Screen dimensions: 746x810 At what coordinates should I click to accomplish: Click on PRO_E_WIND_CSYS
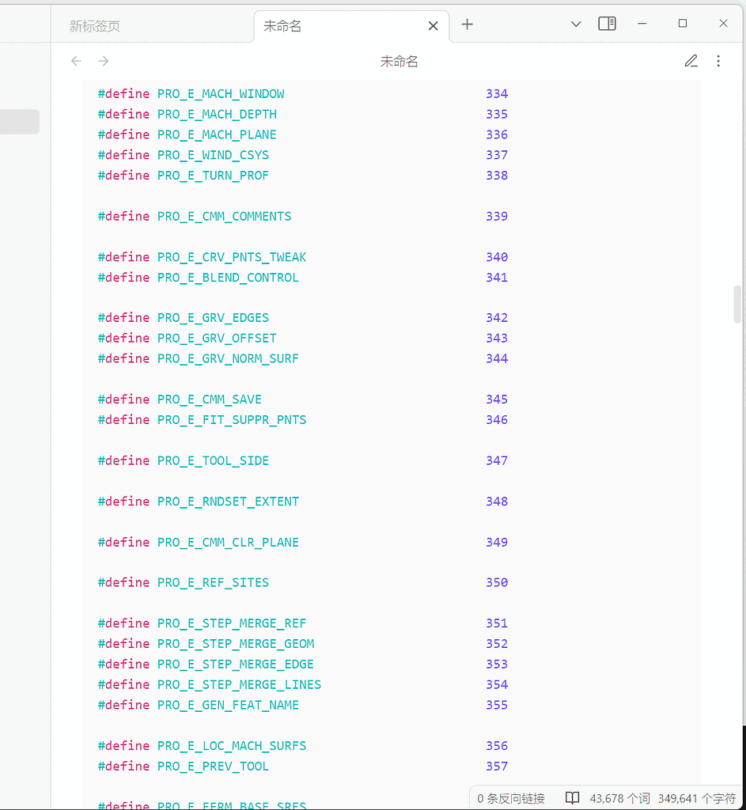[213, 155]
